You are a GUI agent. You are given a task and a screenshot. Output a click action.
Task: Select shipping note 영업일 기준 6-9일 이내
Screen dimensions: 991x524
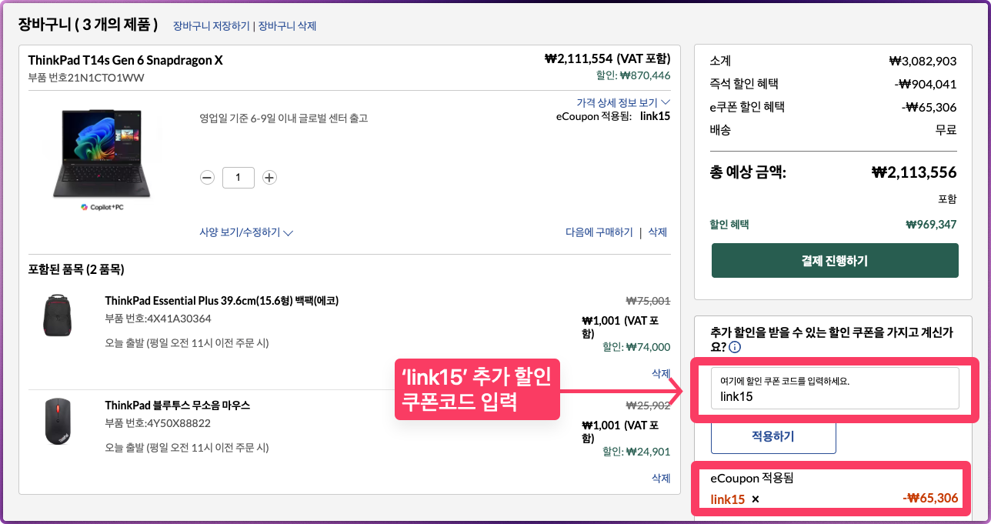click(283, 118)
